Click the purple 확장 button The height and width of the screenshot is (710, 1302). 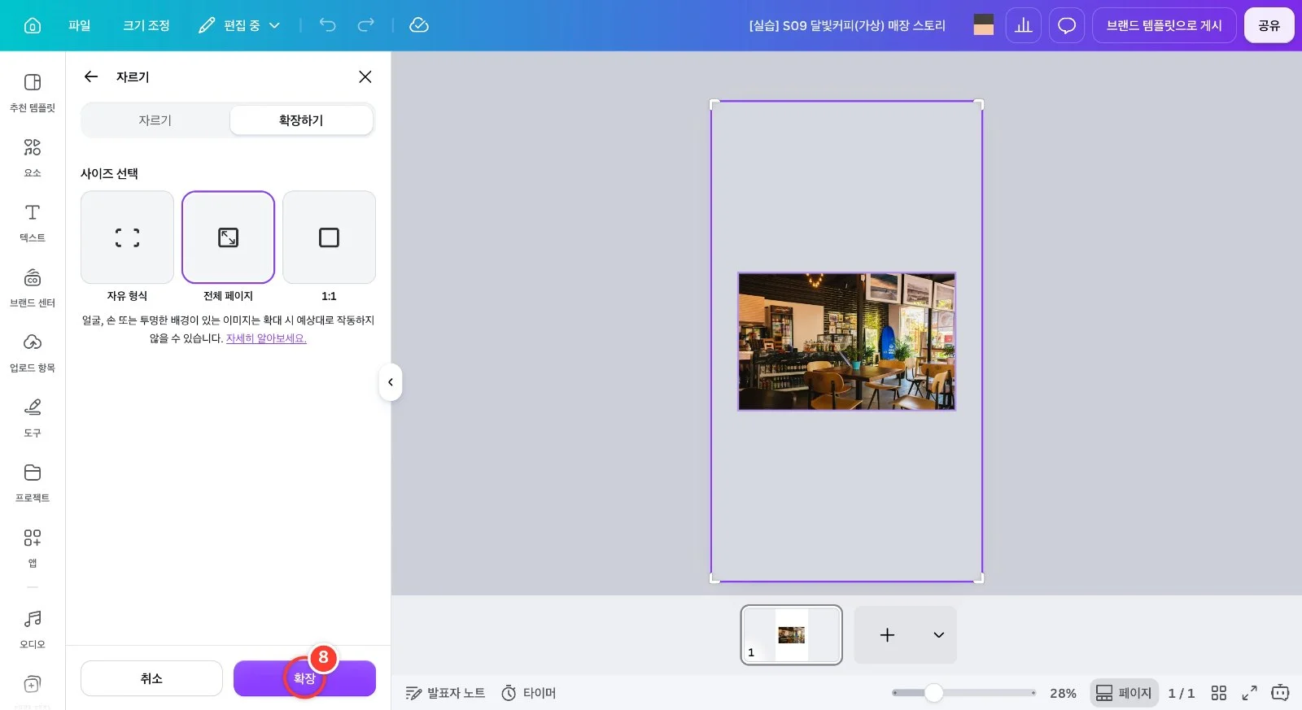tap(304, 678)
